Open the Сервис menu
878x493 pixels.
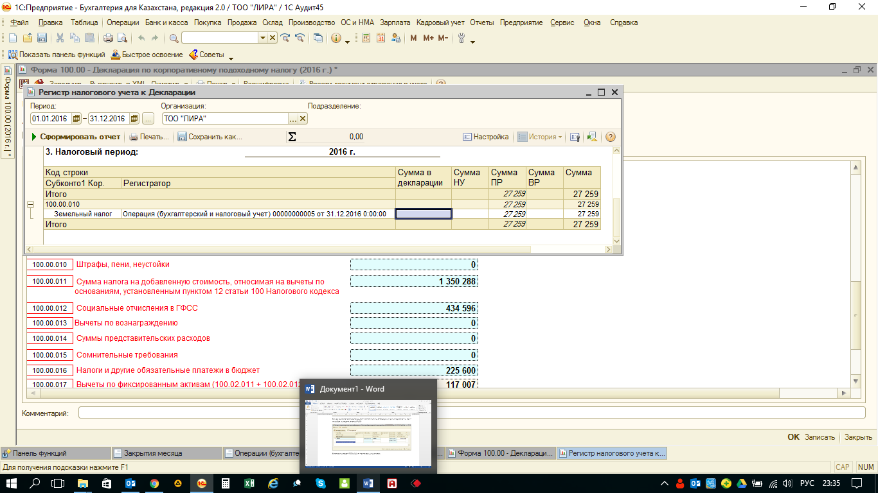click(x=562, y=22)
